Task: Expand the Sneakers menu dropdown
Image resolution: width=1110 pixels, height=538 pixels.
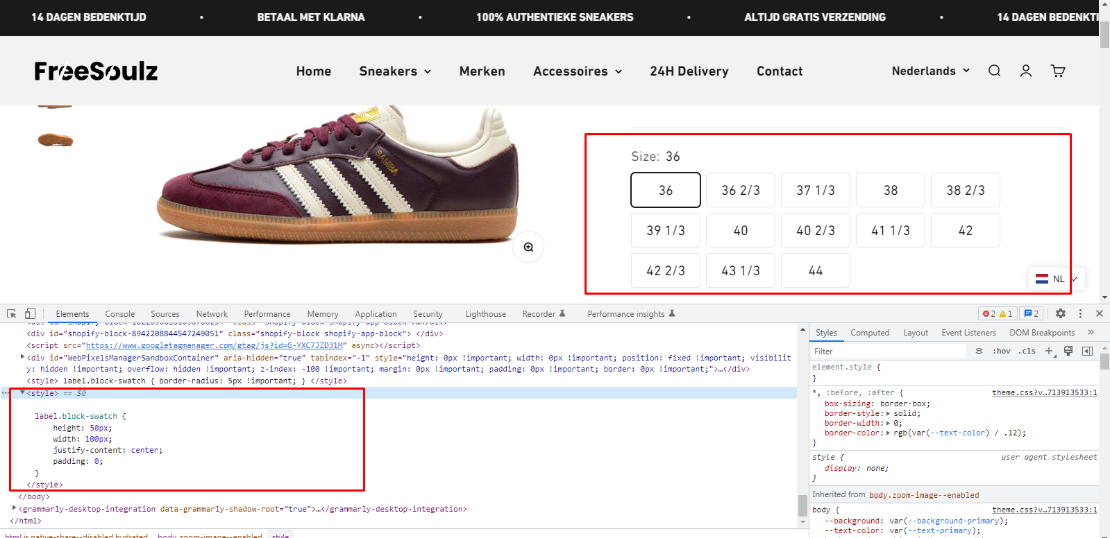Action: point(395,71)
